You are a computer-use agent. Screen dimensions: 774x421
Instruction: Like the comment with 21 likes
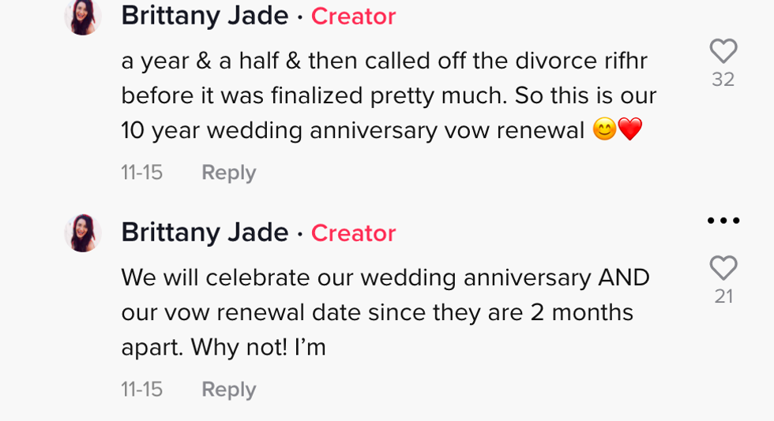723,268
